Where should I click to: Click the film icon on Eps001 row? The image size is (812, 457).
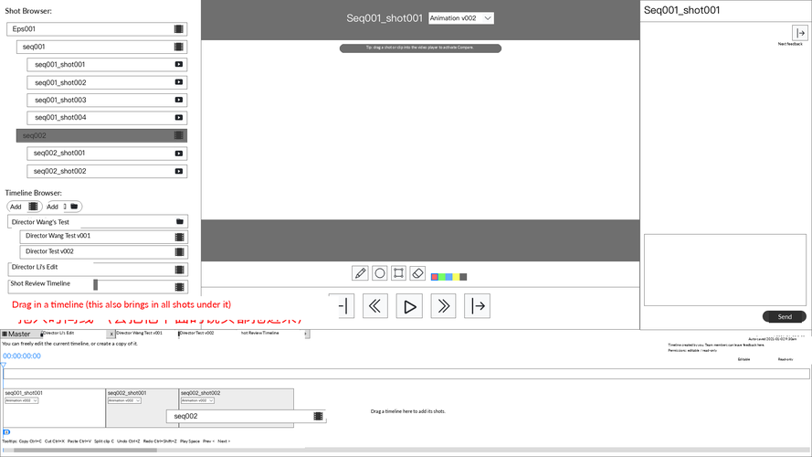pyautogui.click(x=179, y=29)
